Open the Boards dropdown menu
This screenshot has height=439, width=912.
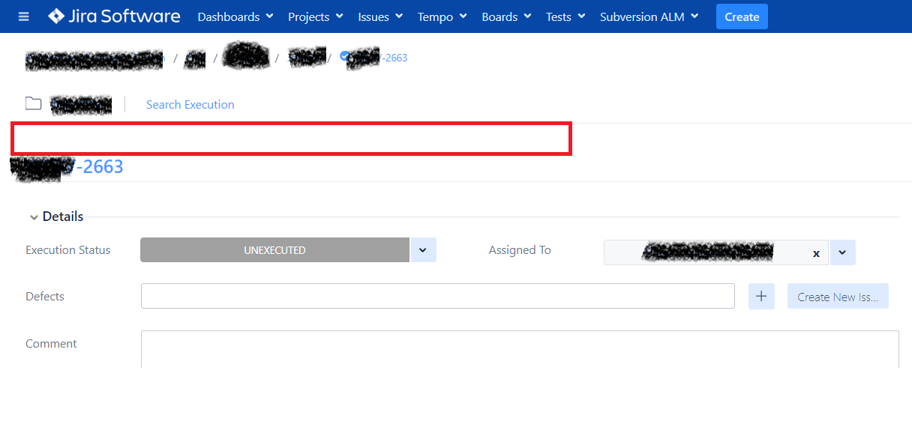(x=507, y=16)
